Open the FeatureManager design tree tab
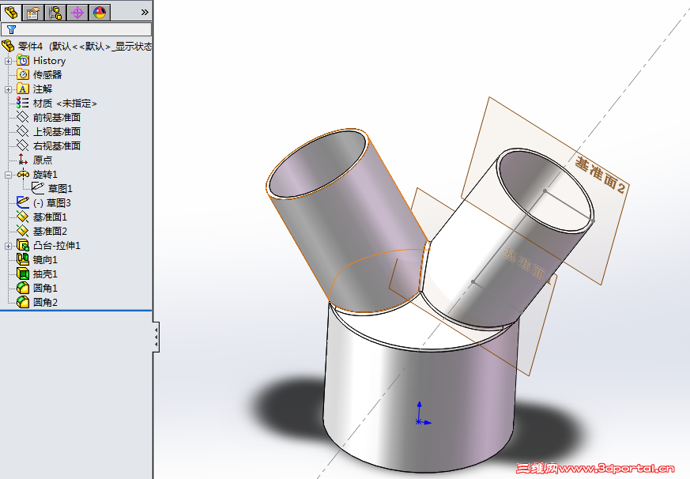 11,13
